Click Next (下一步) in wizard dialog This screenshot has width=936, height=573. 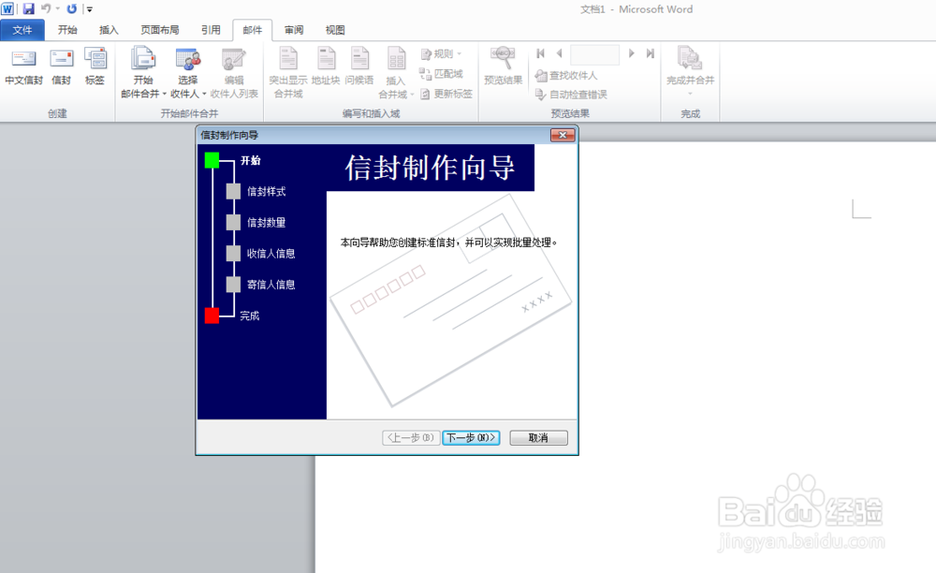tap(471, 437)
